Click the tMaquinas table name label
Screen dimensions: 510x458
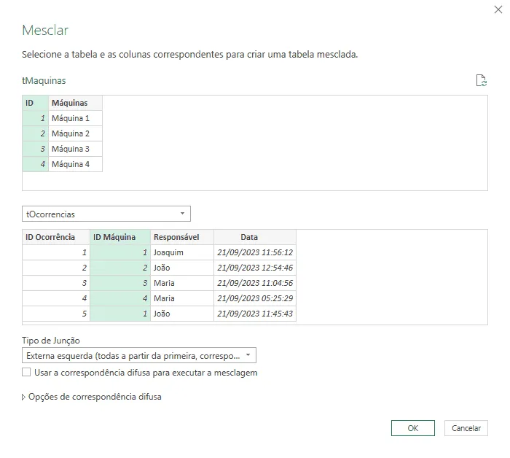(x=44, y=80)
